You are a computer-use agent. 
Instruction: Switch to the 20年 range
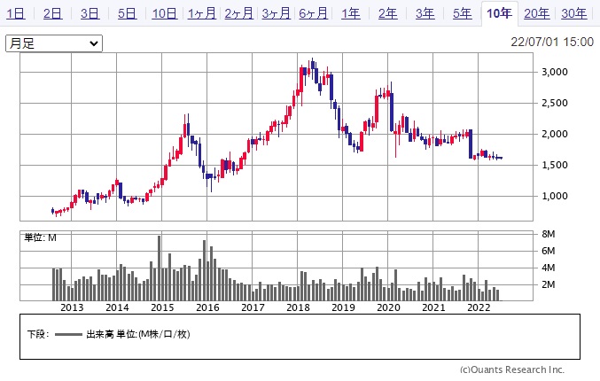(x=536, y=14)
